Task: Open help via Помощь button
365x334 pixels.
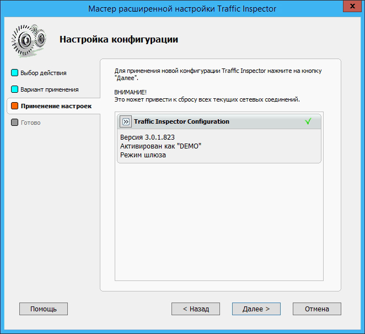Action: click(44, 309)
